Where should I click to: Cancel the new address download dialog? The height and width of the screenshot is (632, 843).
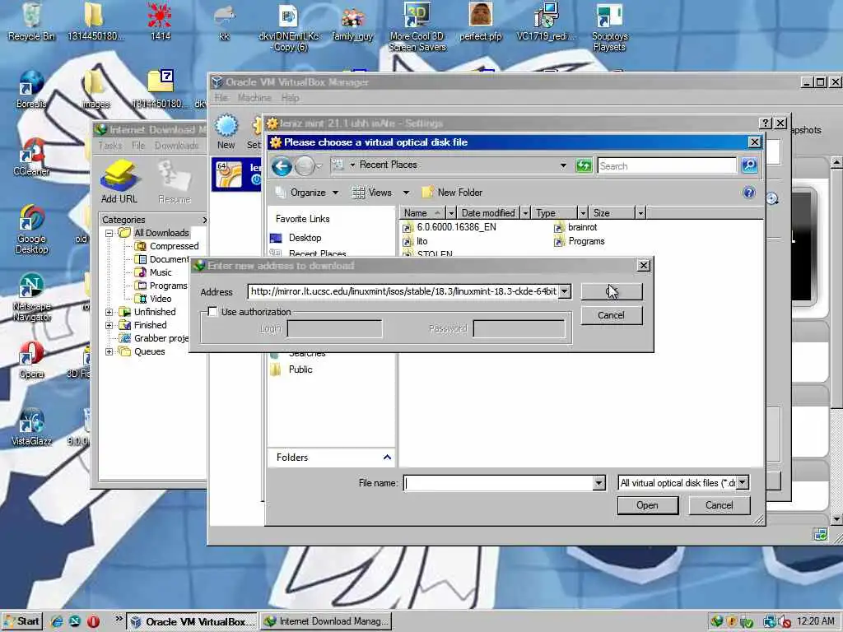coord(612,315)
